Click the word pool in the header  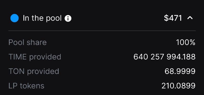point(54,18)
